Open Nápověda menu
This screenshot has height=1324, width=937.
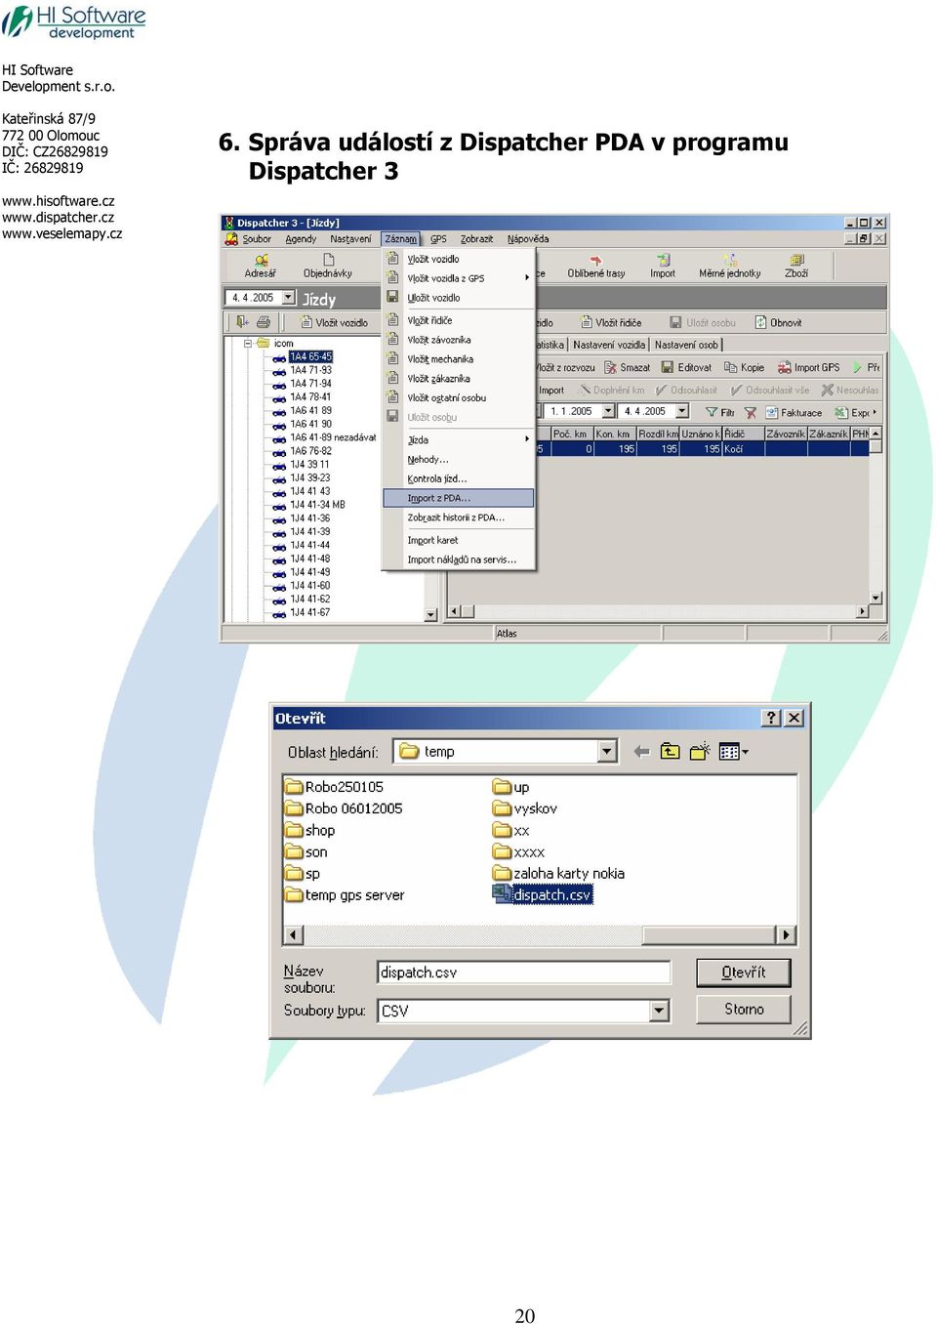coord(528,239)
